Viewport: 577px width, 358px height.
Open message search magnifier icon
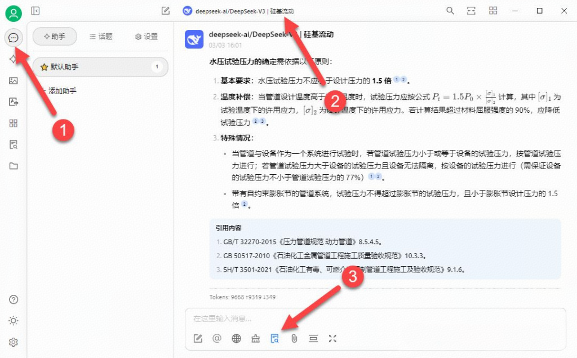(450, 11)
